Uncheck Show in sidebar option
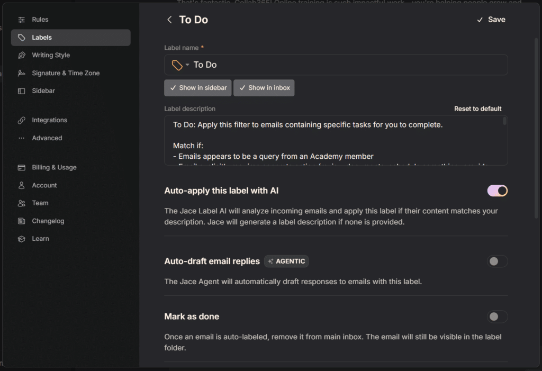Viewport: 542px width, 371px height. (198, 88)
